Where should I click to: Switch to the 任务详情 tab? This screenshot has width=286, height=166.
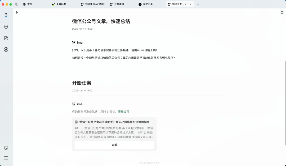(x=119, y=4)
